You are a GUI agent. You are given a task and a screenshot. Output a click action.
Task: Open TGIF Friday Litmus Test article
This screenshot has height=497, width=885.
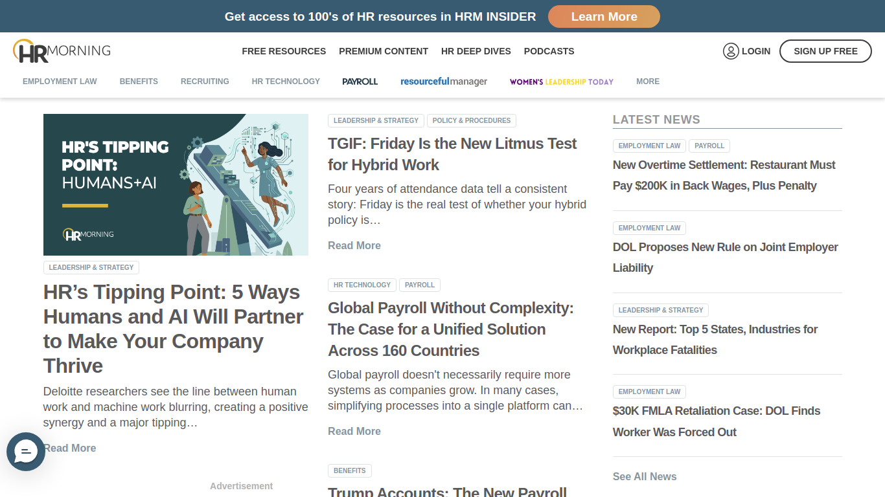click(x=452, y=154)
